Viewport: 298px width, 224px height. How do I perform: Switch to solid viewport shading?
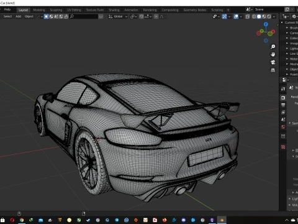(259, 16)
